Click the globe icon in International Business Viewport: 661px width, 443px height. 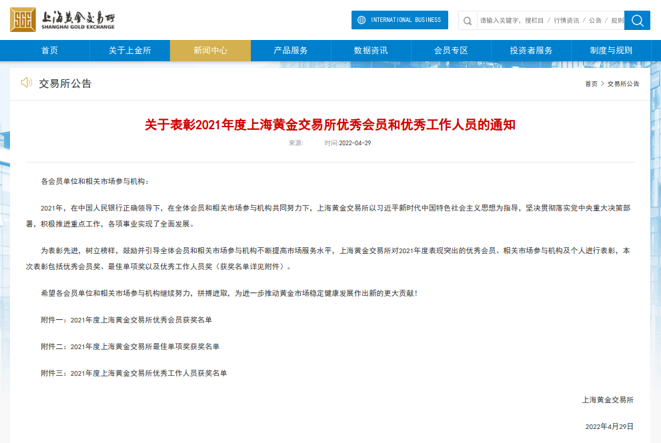click(362, 20)
